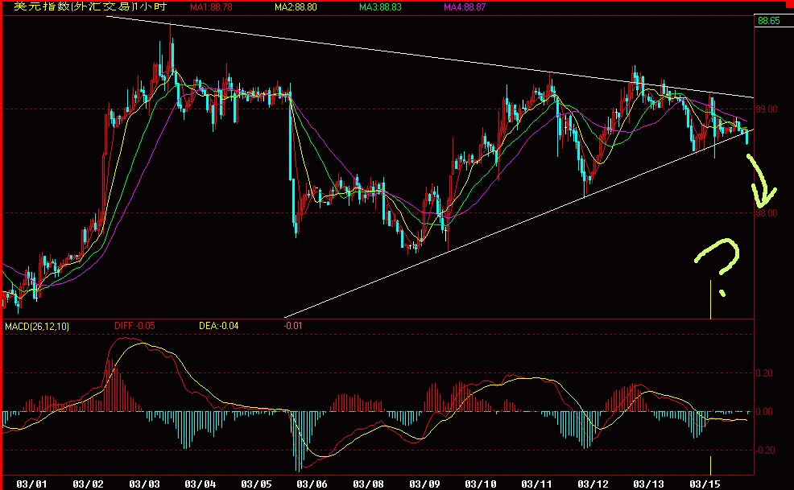Click the DEA:-0.04 value label
This screenshot has height=490, width=794.
(219, 326)
